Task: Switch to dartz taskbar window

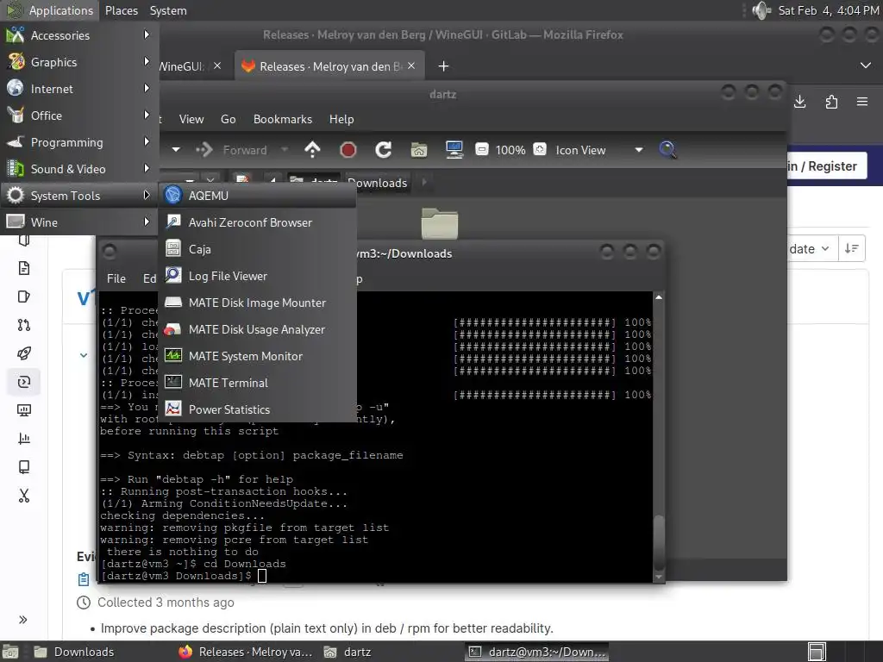Action: pos(348,652)
